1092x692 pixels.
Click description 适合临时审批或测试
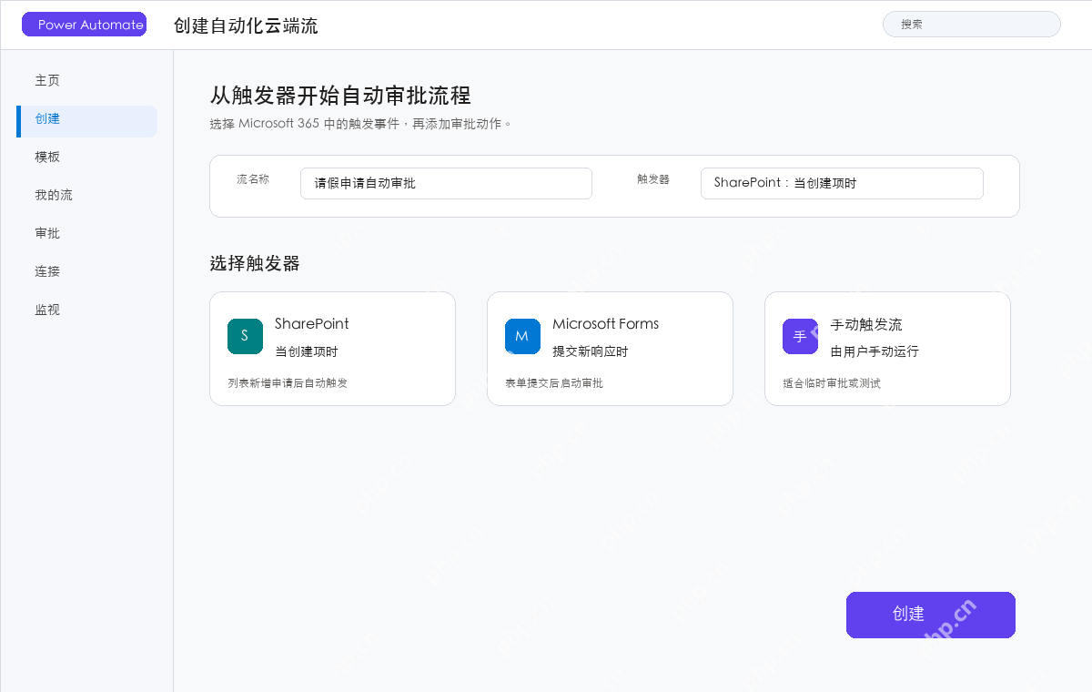[832, 383]
